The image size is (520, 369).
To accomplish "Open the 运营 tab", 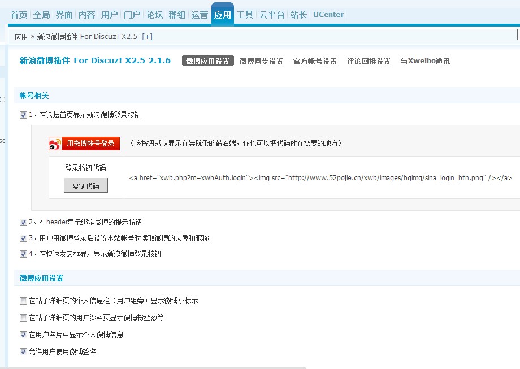I will (200, 15).
